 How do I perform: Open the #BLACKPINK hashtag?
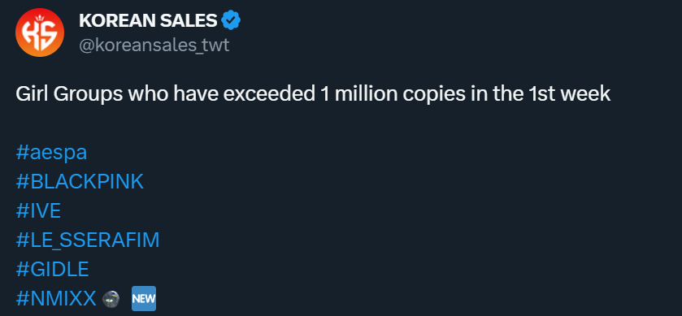coord(80,182)
